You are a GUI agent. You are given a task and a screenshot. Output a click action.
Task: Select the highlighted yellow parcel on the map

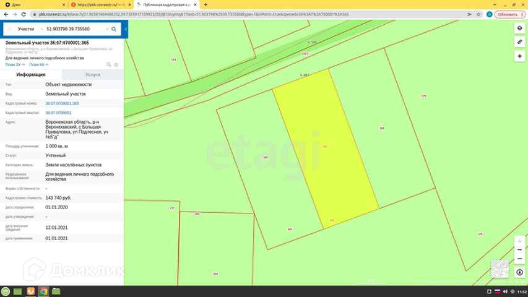326,148
